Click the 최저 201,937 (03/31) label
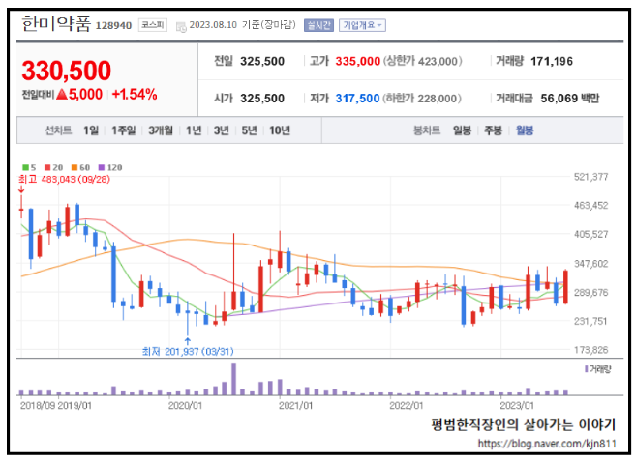Viewport: 635px width, 461px height. 188,352
